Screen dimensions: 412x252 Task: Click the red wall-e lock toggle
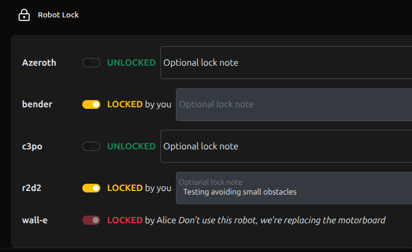tap(91, 220)
